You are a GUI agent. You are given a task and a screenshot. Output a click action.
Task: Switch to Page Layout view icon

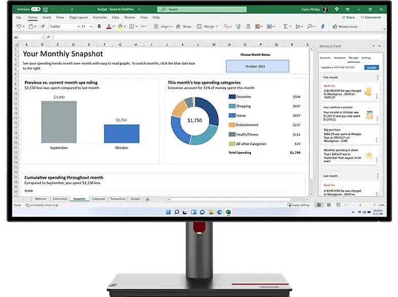(329, 205)
